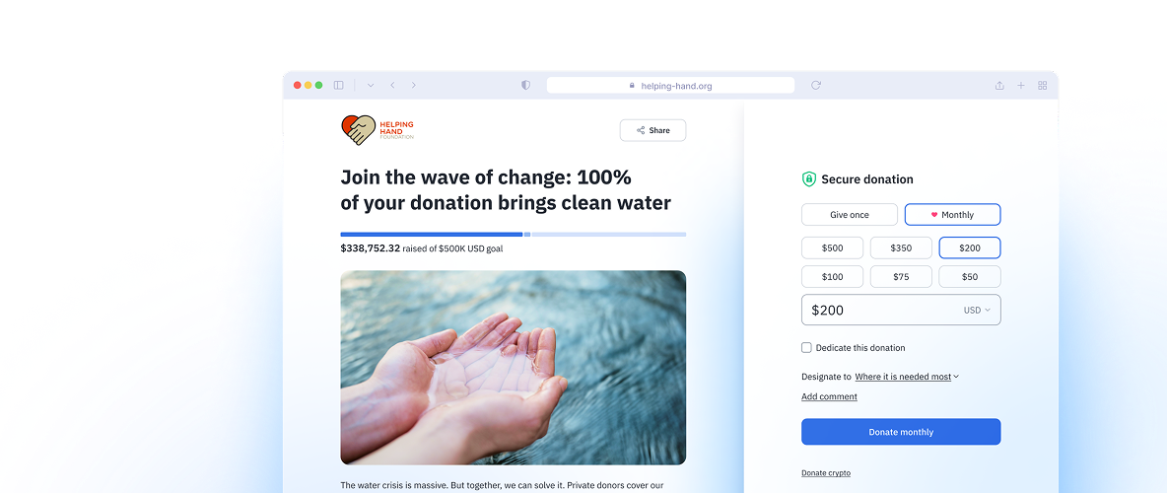The height and width of the screenshot is (493, 1167).
Task: Open tab group dropdown chevron
Action: 371,86
